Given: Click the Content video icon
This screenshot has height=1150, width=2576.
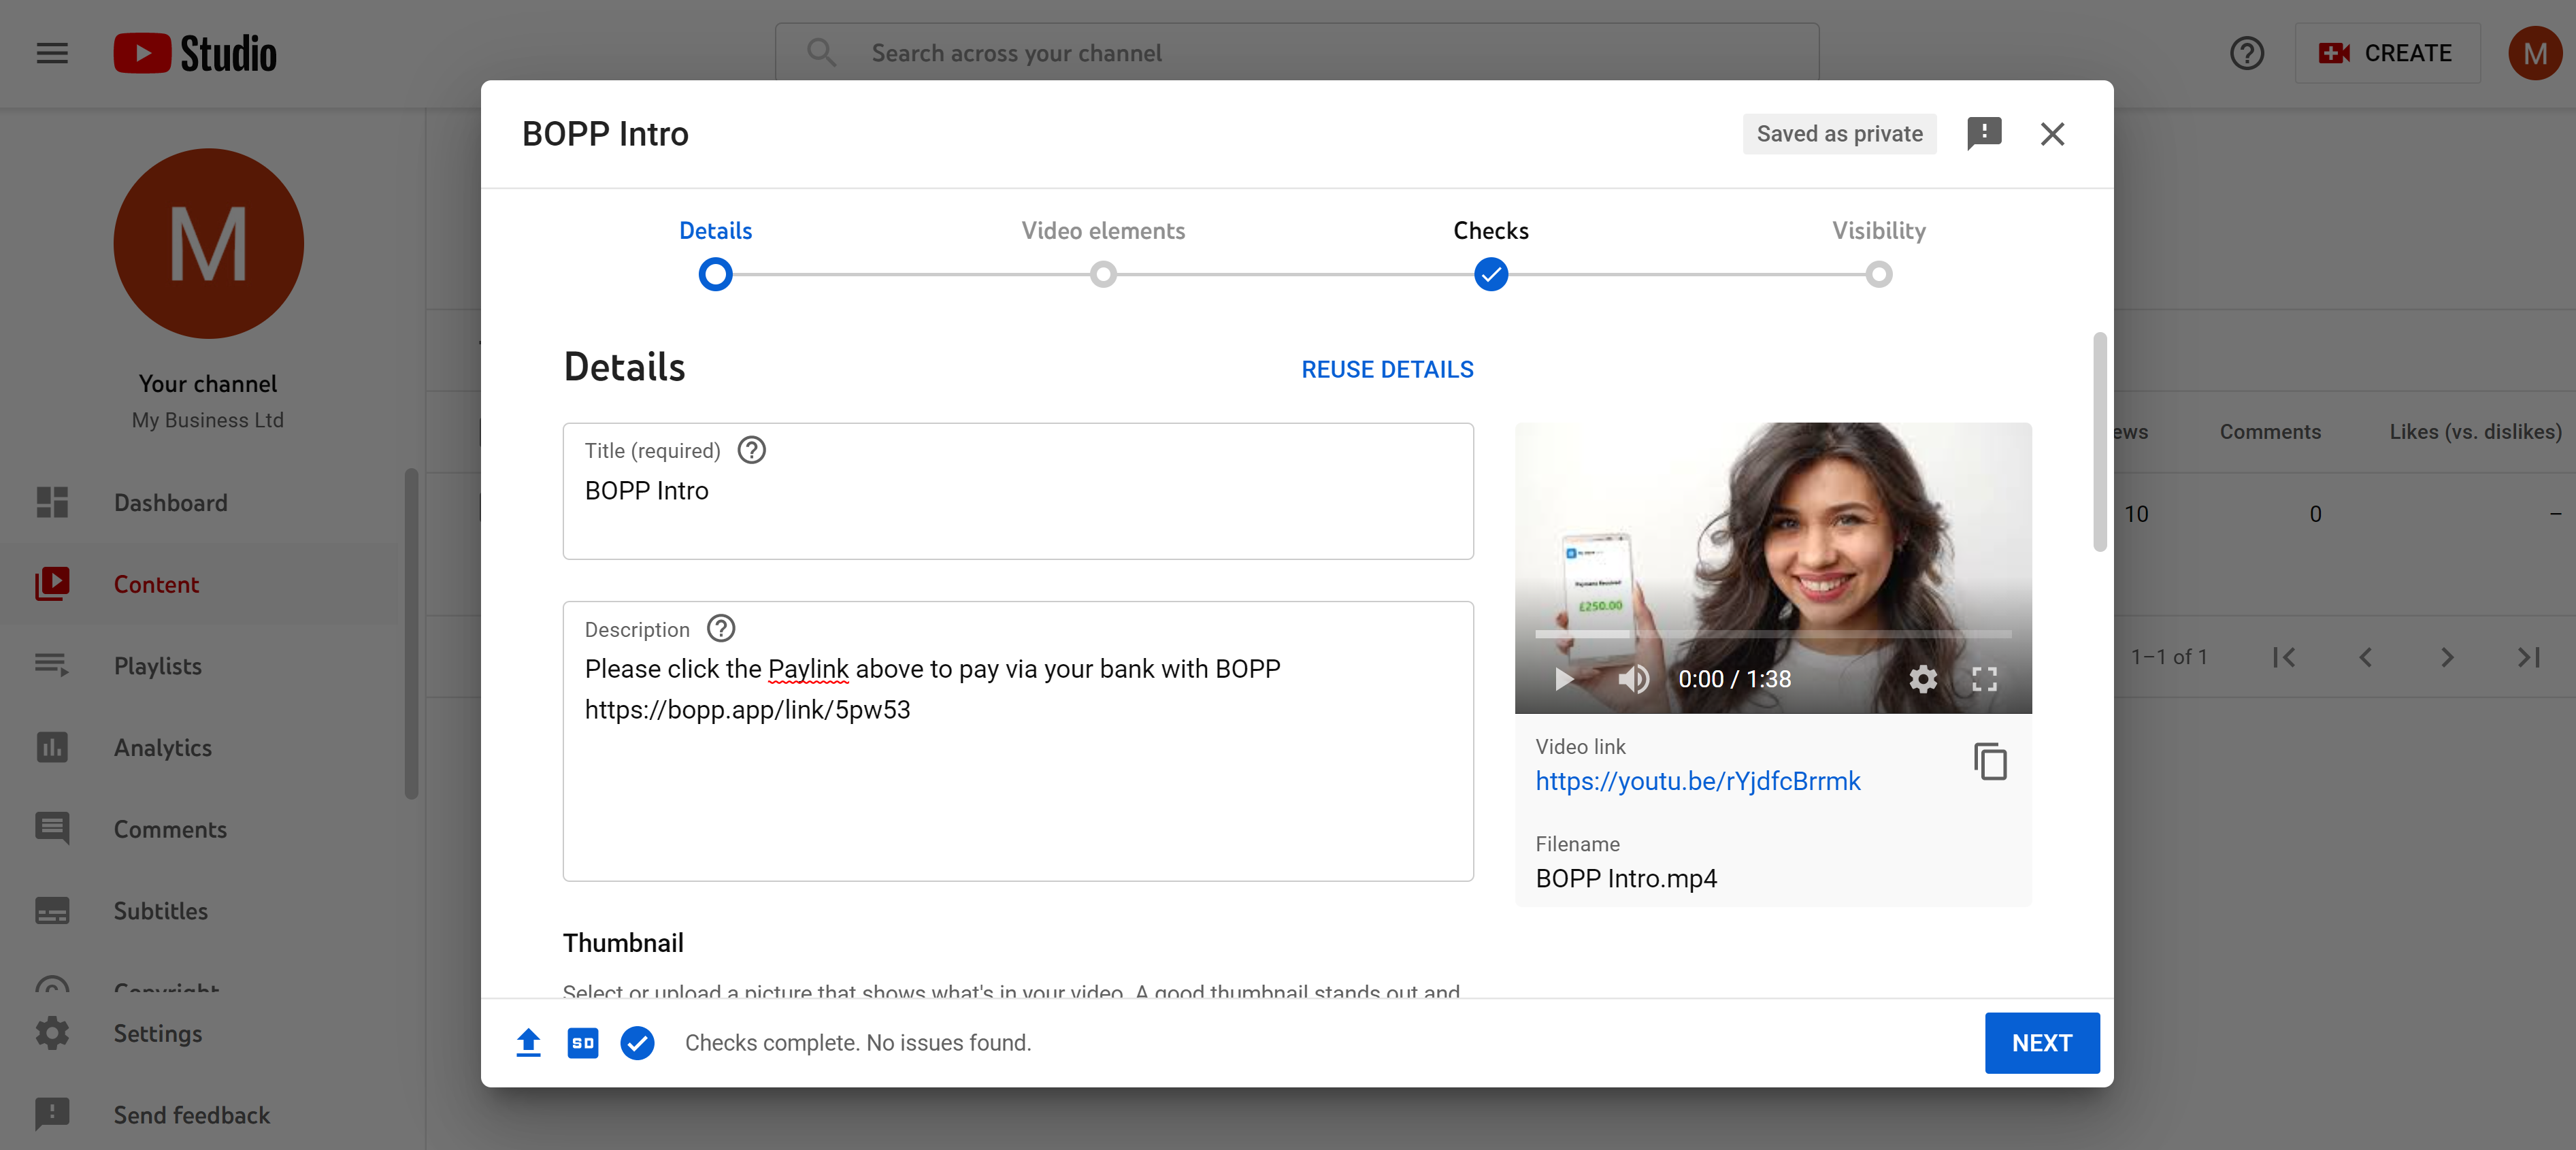Looking at the screenshot, I should tap(52, 584).
